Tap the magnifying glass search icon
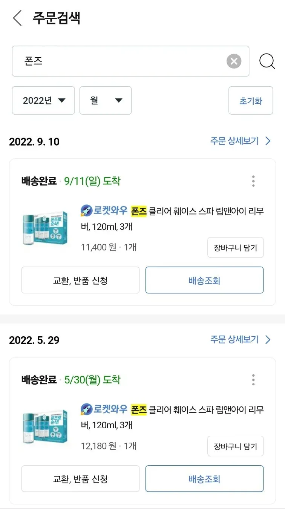The height and width of the screenshot is (509, 285). pos(267,61)
